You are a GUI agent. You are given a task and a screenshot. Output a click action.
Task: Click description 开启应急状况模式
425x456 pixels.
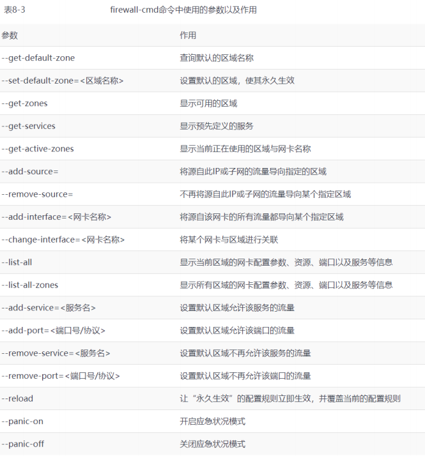(212, 421)
